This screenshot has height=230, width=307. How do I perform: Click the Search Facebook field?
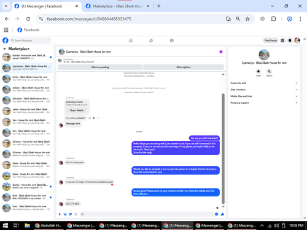tap(31, 40)
